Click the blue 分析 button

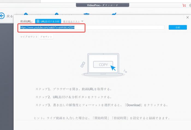(178, 27)
